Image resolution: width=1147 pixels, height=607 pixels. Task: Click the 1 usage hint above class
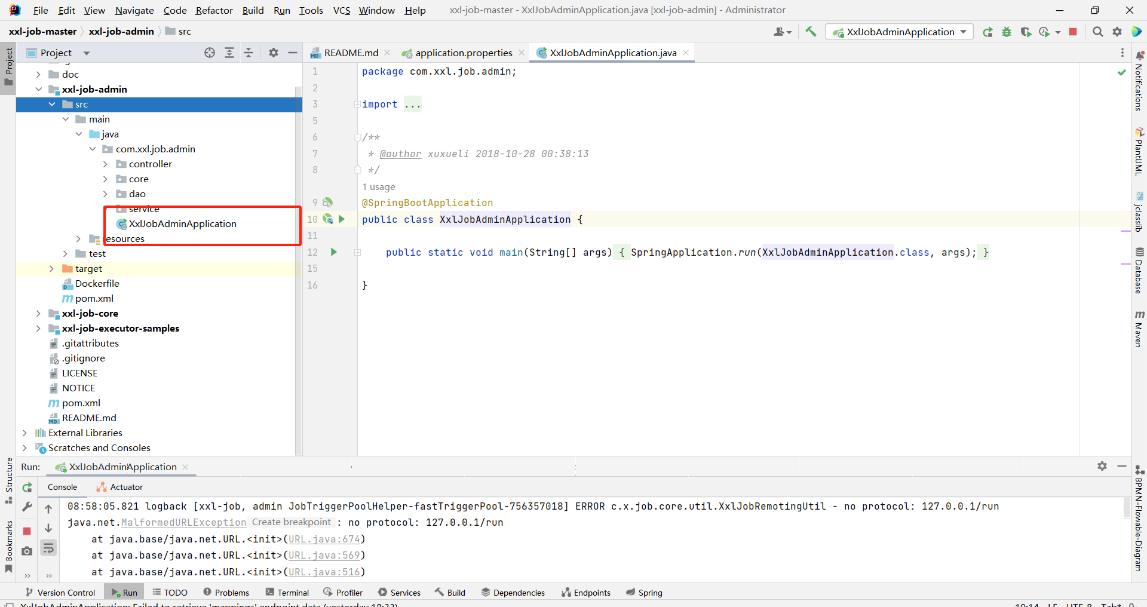click(x=379, y=187)
